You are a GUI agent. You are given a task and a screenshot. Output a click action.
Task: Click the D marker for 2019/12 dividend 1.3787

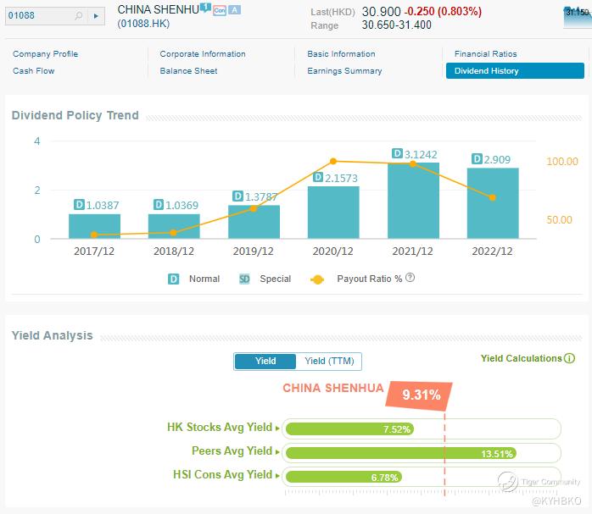click(x=237, y=196)
